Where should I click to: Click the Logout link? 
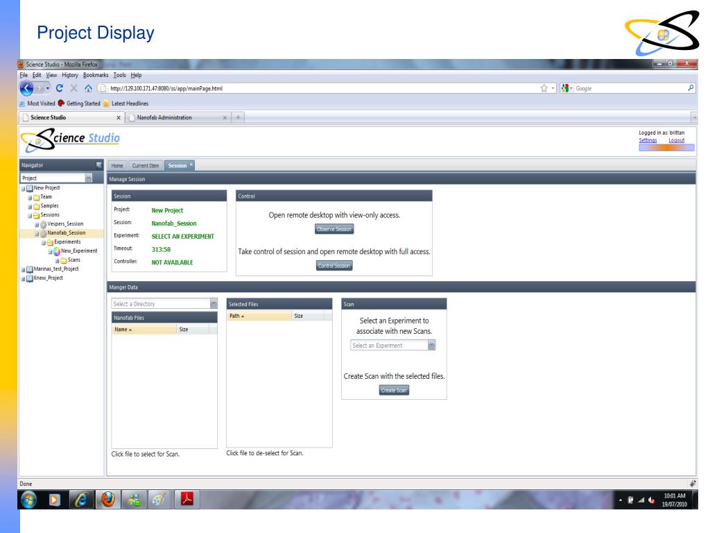point(677,140)
